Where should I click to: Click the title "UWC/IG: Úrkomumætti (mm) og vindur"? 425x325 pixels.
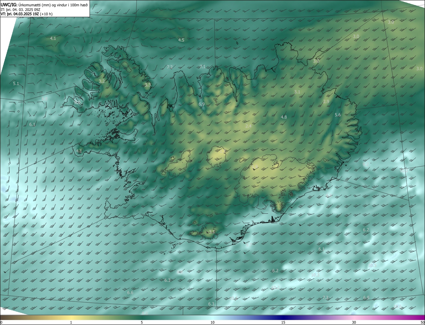coord(44,5)
